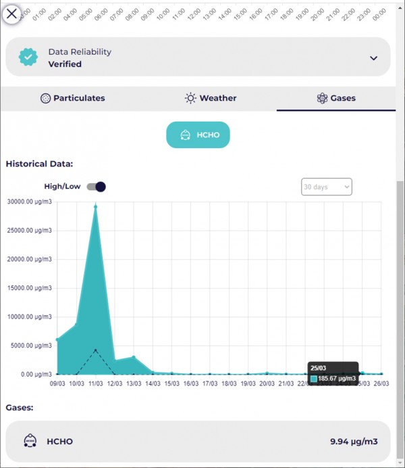Click the 11/03 peak data point

coord(96,206)
